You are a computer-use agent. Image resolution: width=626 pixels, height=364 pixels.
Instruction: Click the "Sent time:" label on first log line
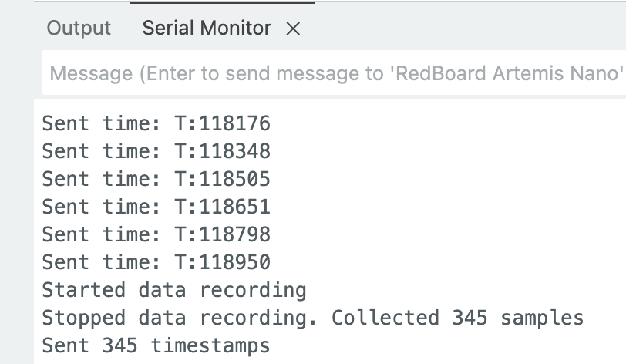coord(101,123)
